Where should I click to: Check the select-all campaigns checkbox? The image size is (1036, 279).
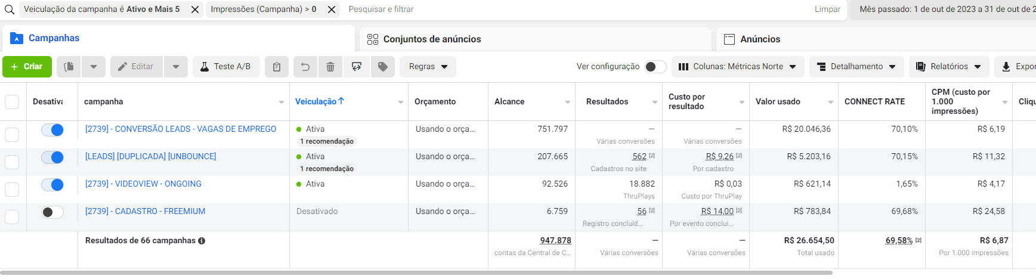pyautogui.click(x=12, y=102)
